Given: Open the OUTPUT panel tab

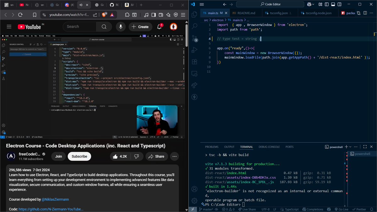Looking at the screenshot, I should [229, 147].
